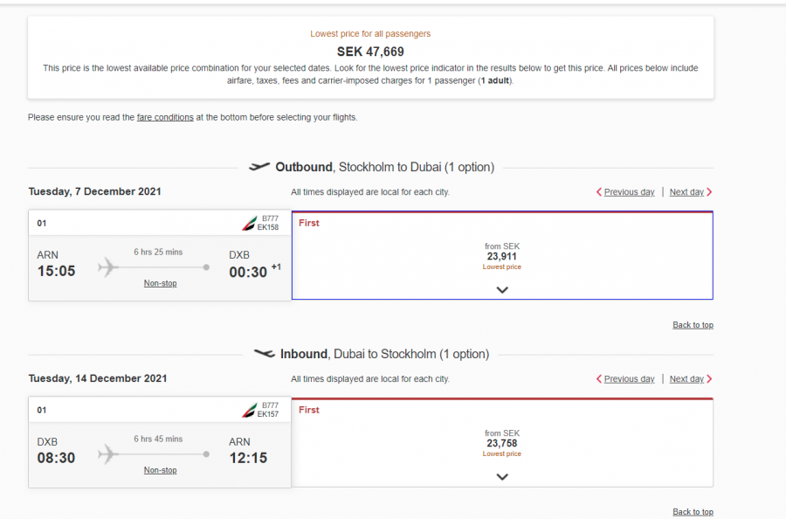Viewport: 786px width, 519px height.
Task: Click the outbound departing plane icon
Action: 259,167
